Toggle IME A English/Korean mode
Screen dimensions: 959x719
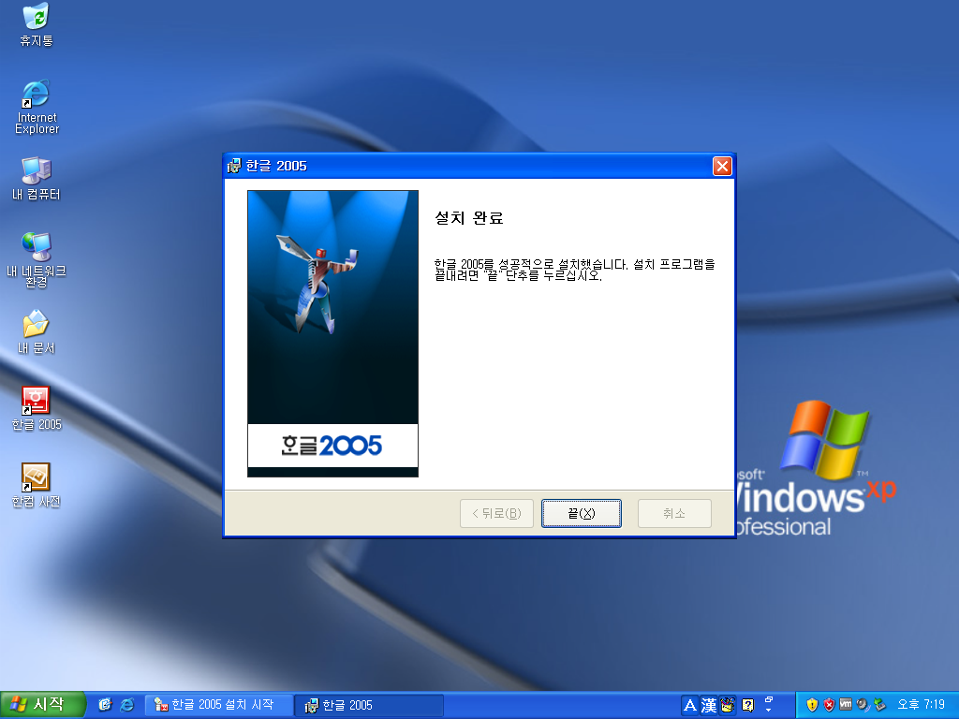pyautogui.click(x=690, y=705)
